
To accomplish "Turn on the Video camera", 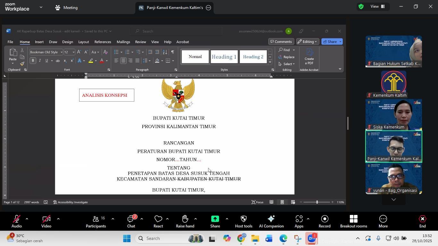I will 46,221.
